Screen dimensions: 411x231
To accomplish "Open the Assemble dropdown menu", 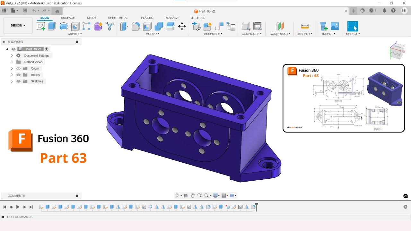I will click(213, 34).
